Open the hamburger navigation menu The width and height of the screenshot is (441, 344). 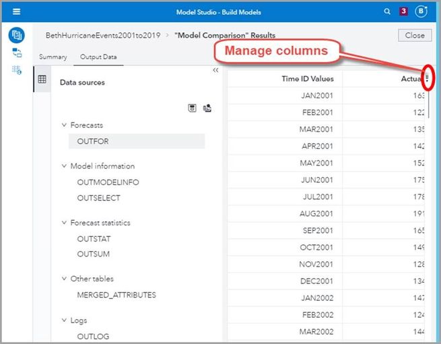[x=16, y=11]
